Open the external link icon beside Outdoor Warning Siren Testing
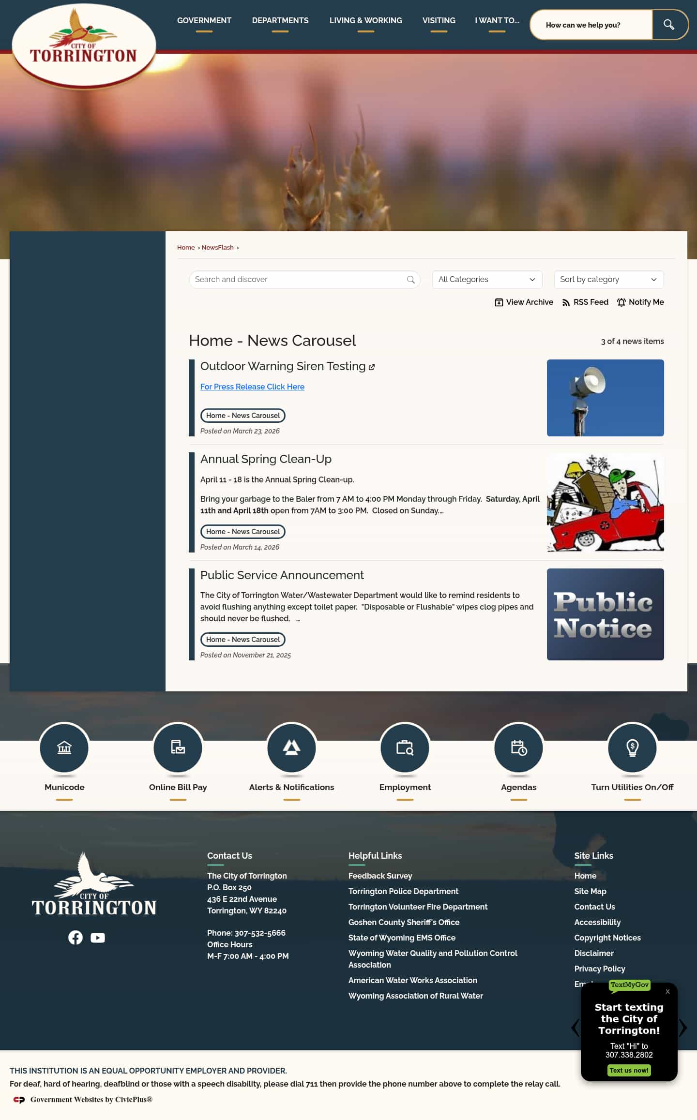This screenshot has width=697, height=1120. click(372, 367)
